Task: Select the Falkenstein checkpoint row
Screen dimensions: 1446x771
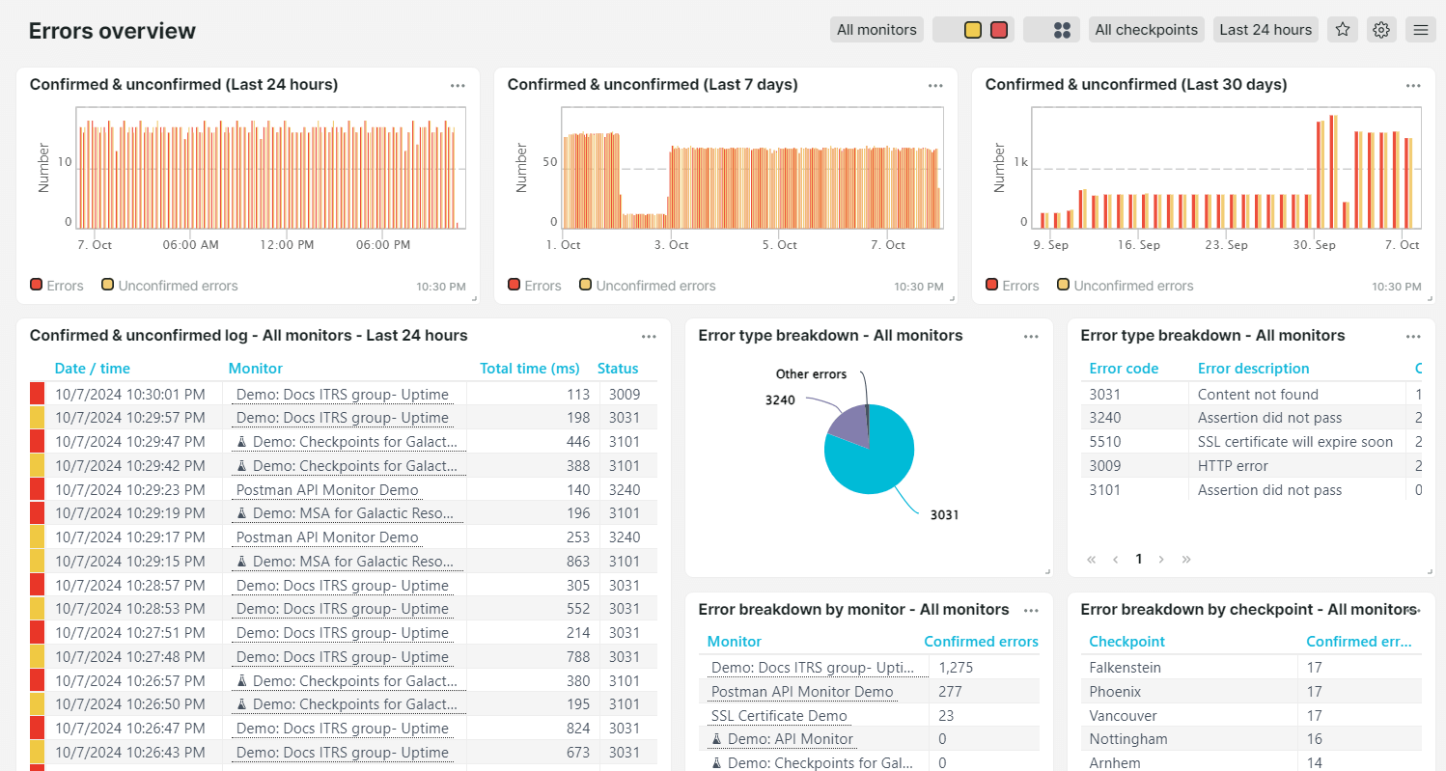Action: pos(1252,668)
